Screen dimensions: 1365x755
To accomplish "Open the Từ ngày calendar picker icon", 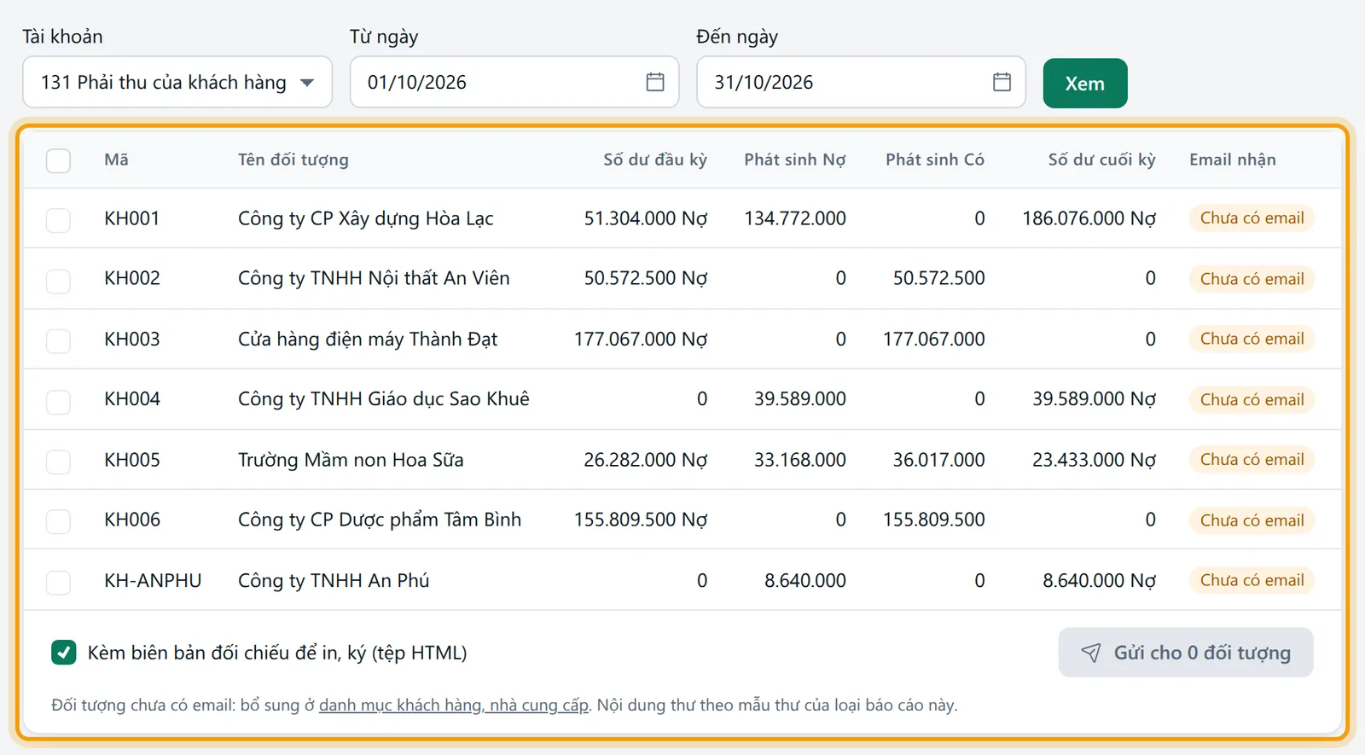I will point(655,82).
